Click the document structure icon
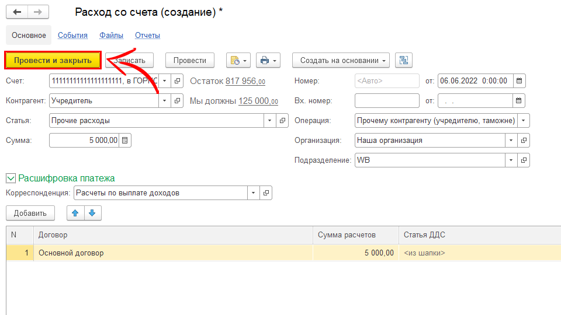 point(404,60)
